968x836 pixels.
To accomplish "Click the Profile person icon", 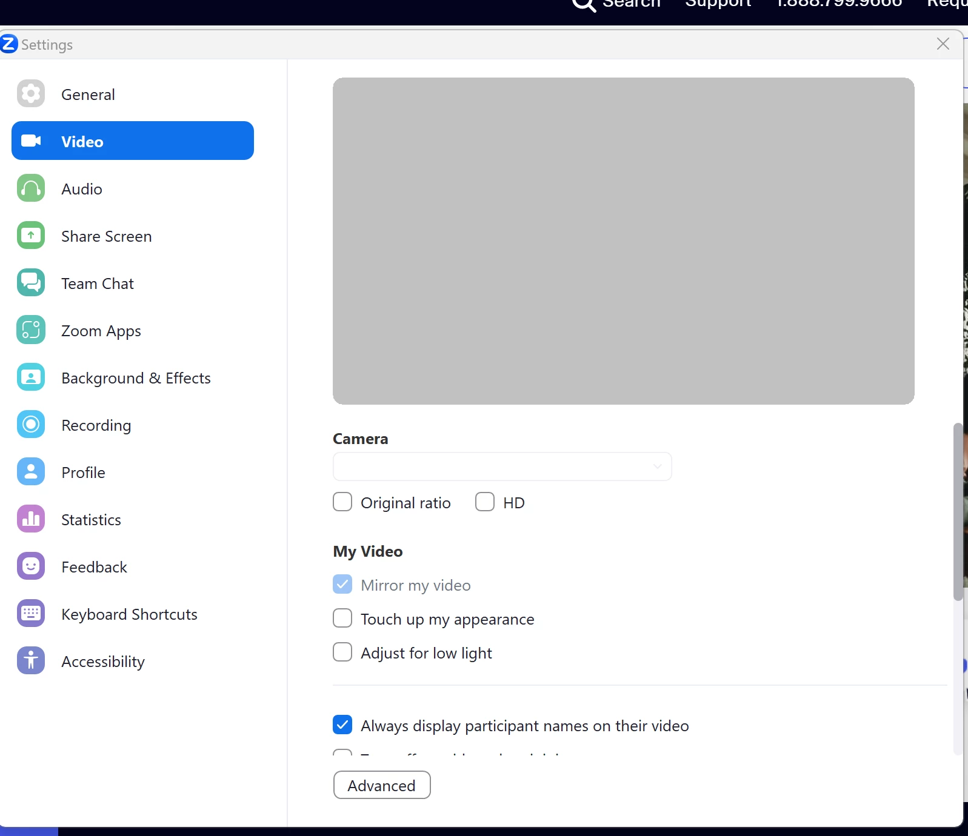I will [31, 472].
